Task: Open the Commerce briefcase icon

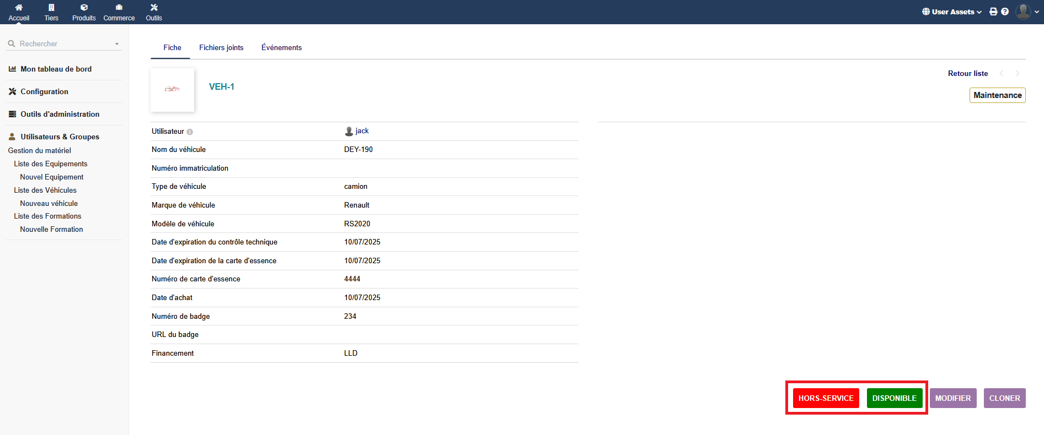Action: tap(119, 8)
